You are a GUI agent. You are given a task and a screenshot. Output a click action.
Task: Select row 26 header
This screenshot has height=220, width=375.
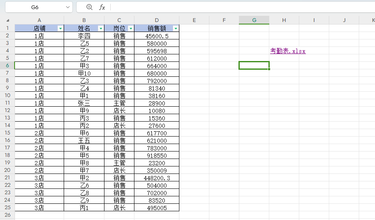(7, 215)
